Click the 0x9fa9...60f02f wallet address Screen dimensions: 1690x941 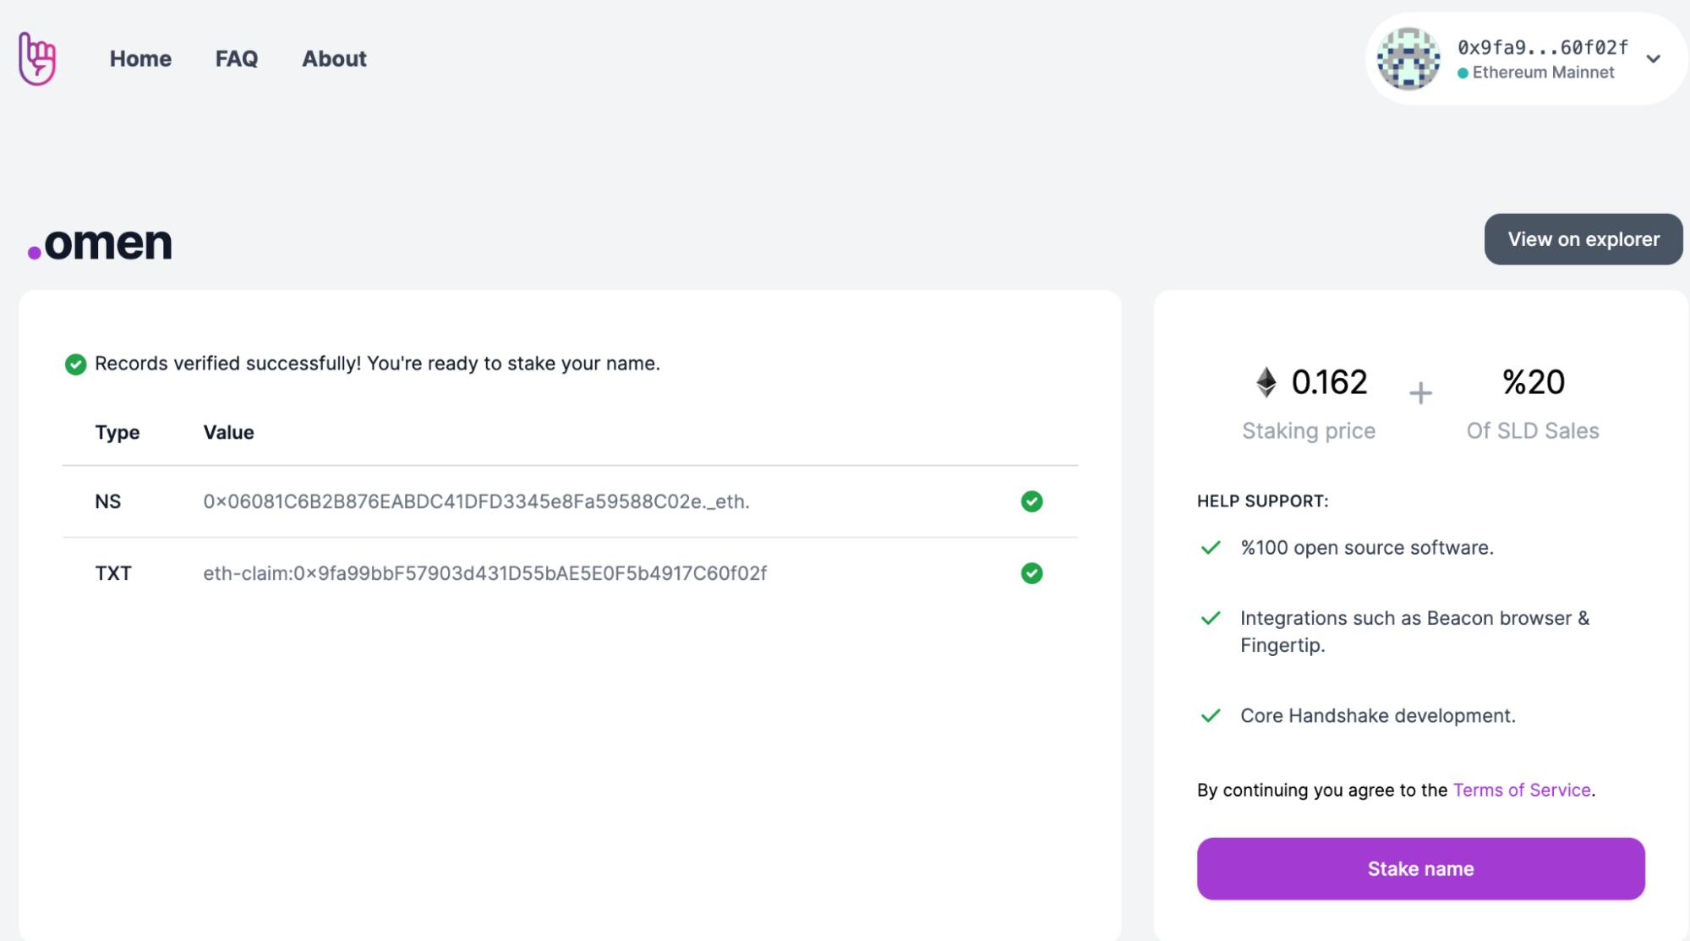pyautogui.click(x=1542, y=47)
